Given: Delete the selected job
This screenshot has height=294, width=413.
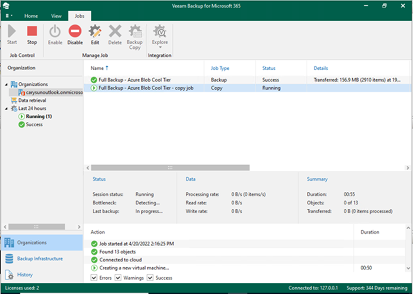Looking at the screenshot, I should (x=115, y=34).
